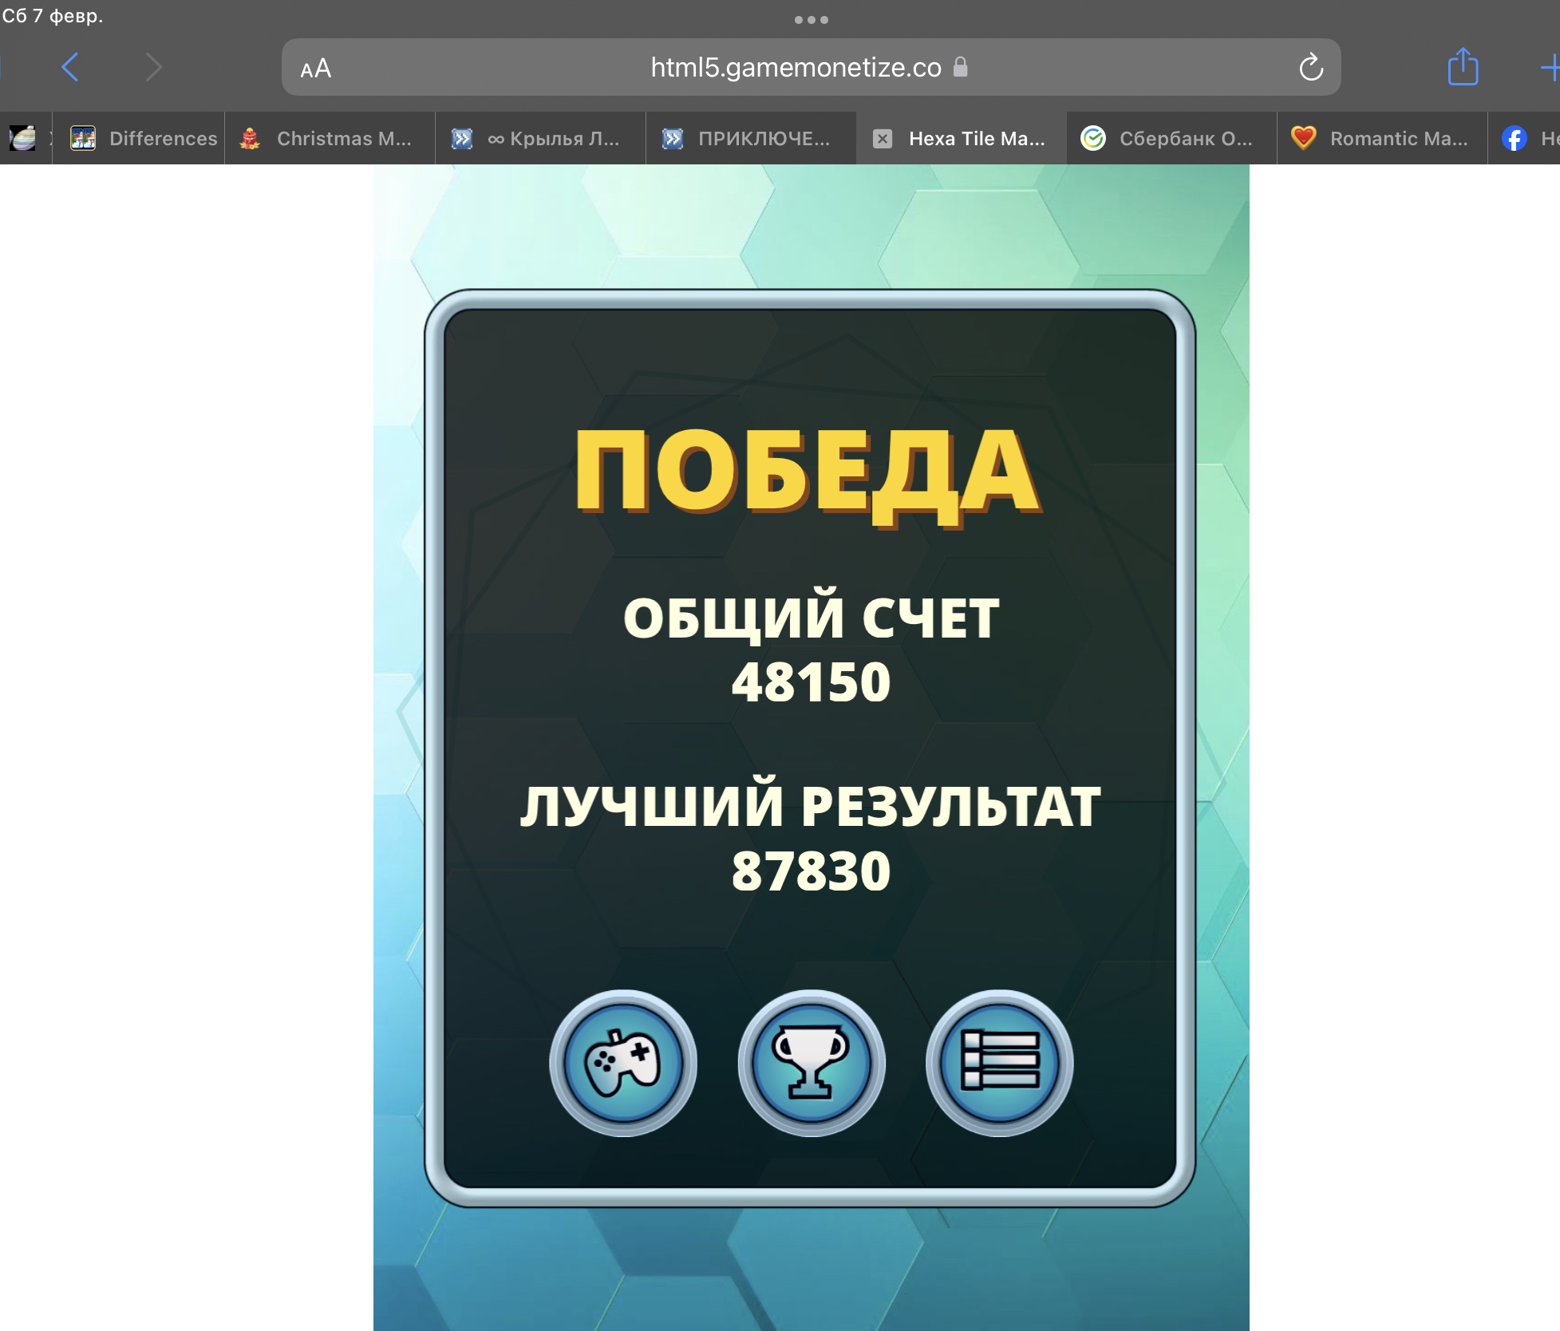The width and height of the screenshot is (1560, 1331).
Task: Tap the three-dot multitasking control
Action: [x=812, y=20]
